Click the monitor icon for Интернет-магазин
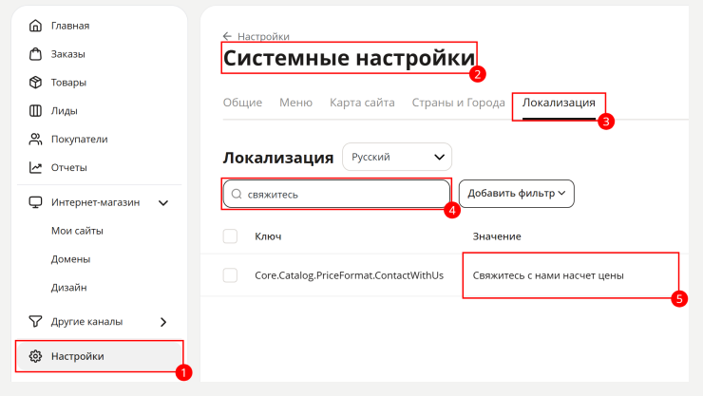The image size is (703, 396). pos(35,202)
